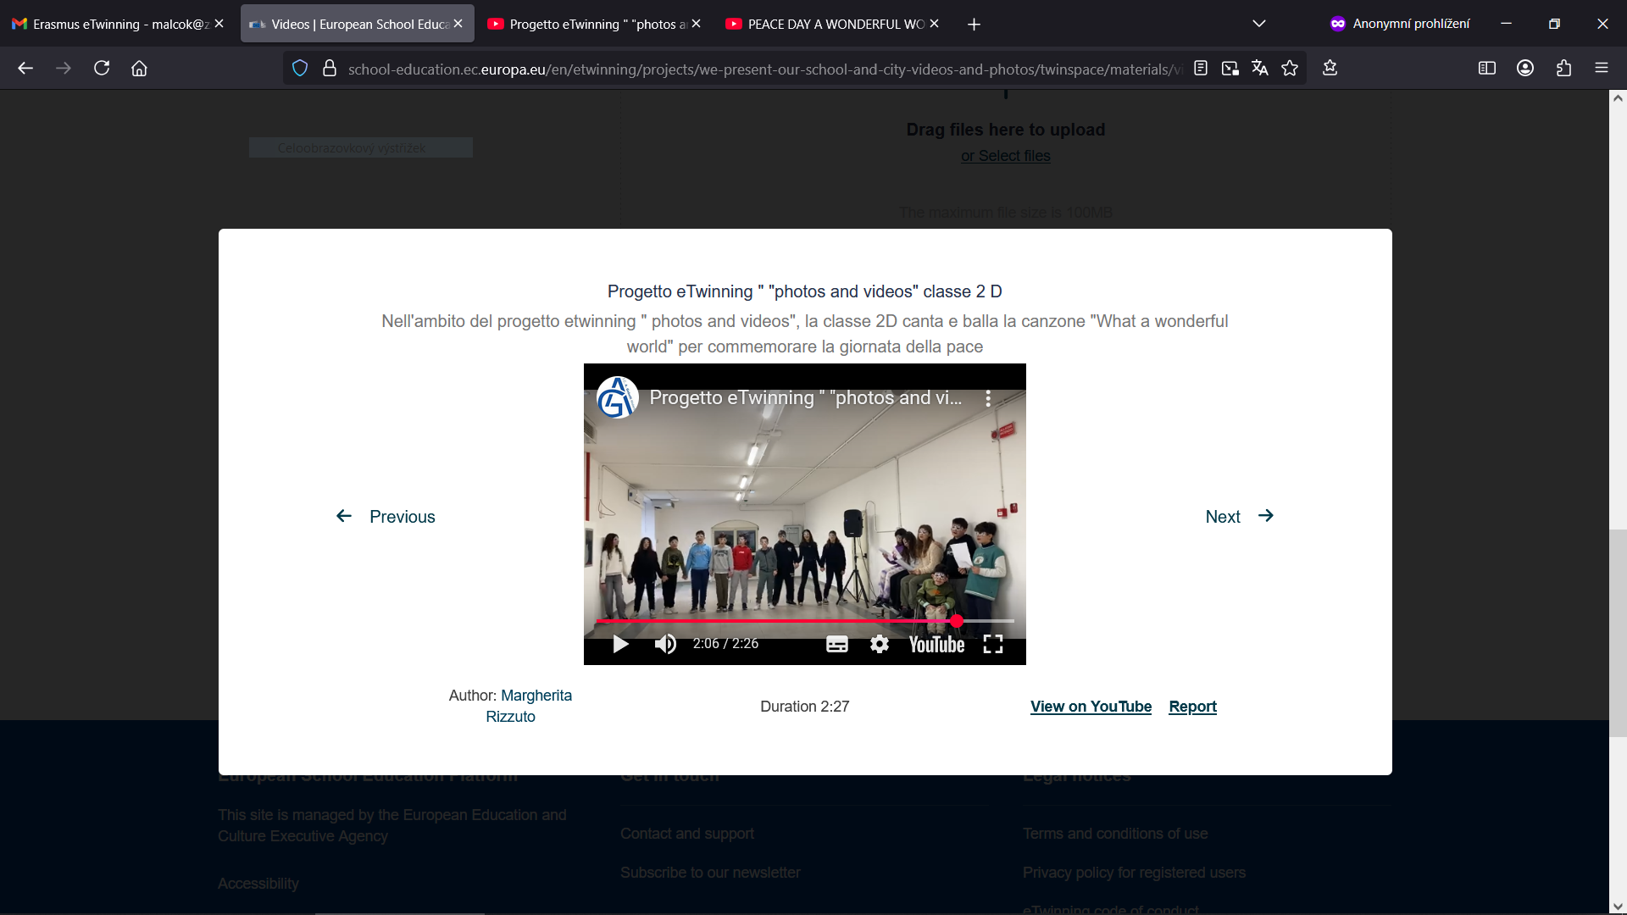Open author Margherita Rizzuto profile
The width and height of the screenshot is (1627, 915).
536,696
